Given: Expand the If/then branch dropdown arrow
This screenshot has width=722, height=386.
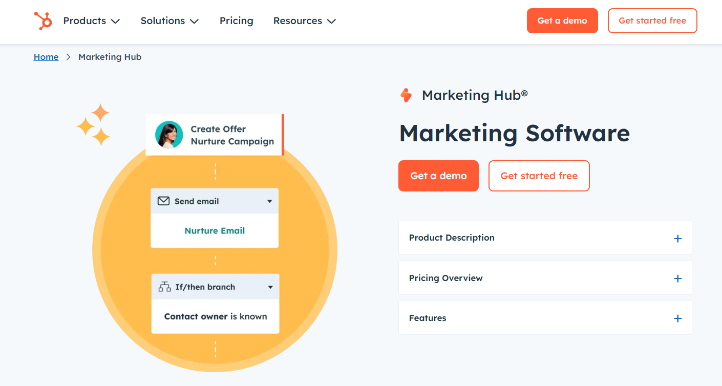Looking at the screenshot, I should point(271,287).
